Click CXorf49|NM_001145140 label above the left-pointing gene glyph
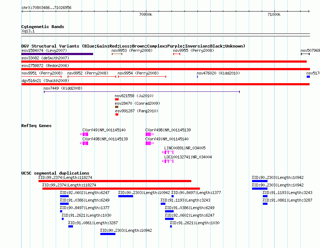Image resolution: width=320 pixels, height=248 pixels. (x=104, y=130)
